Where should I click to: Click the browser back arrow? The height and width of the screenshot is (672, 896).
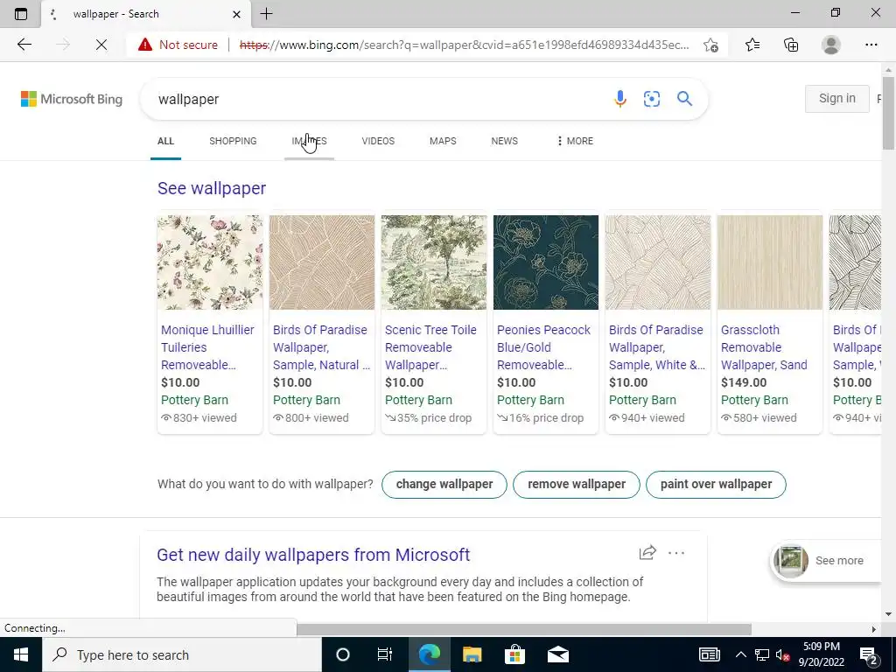click(24, 45)
